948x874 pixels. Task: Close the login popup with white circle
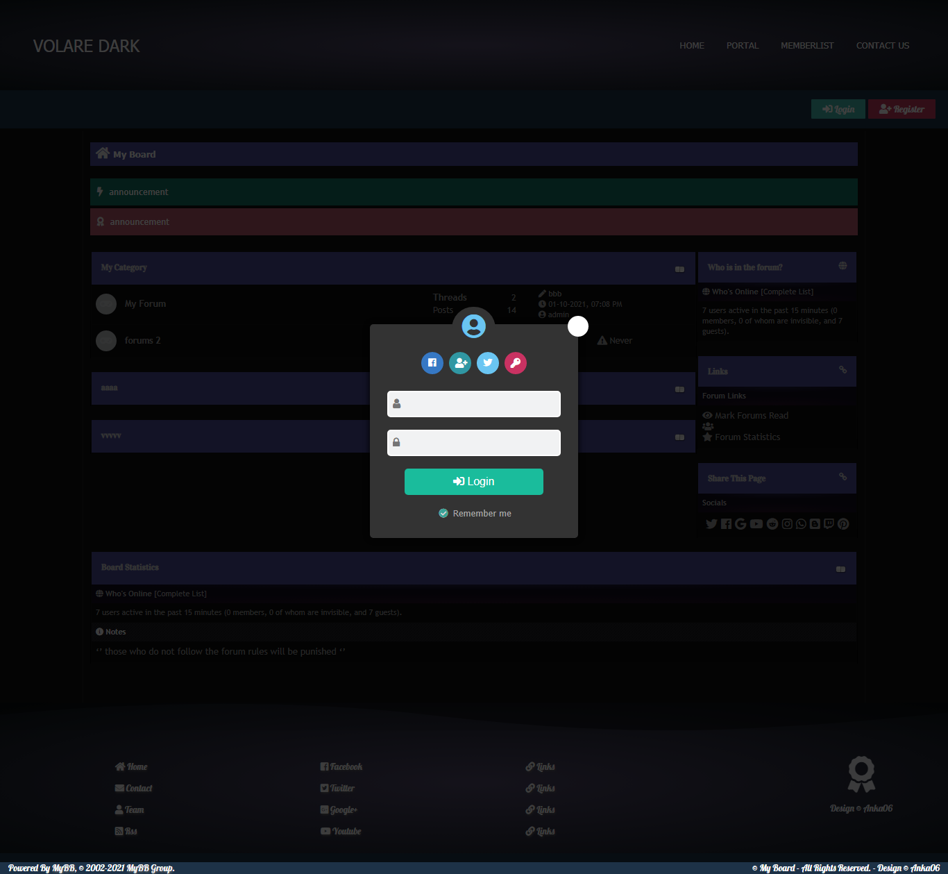pos(578,326)
